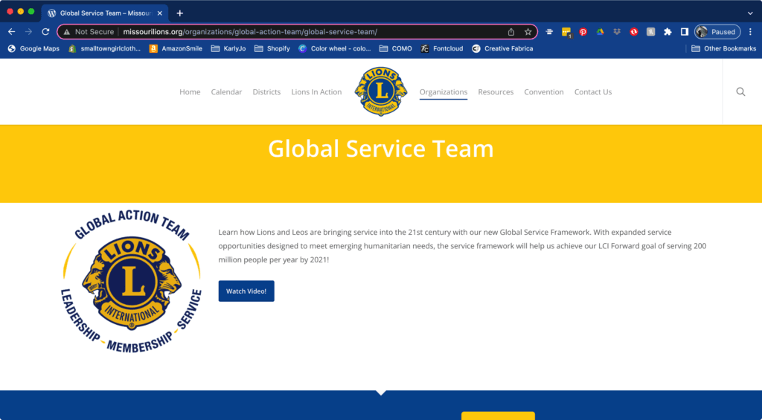This screenshot has width=762, height=420.
Task: Click the Pinterest extension icon
Action: [583, 32]
